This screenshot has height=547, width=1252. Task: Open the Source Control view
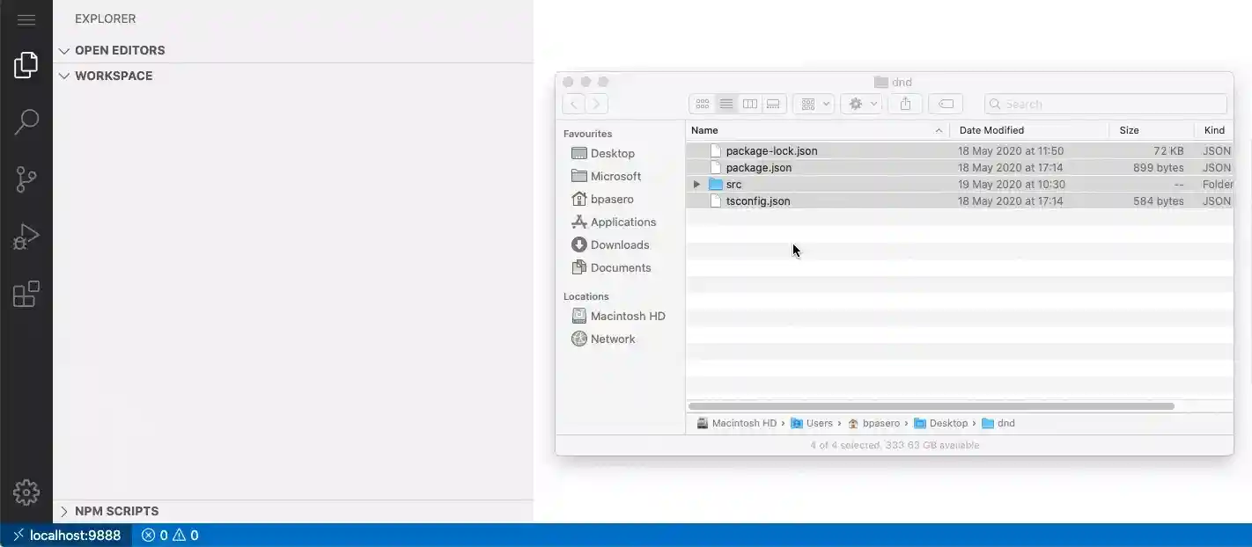26,179
